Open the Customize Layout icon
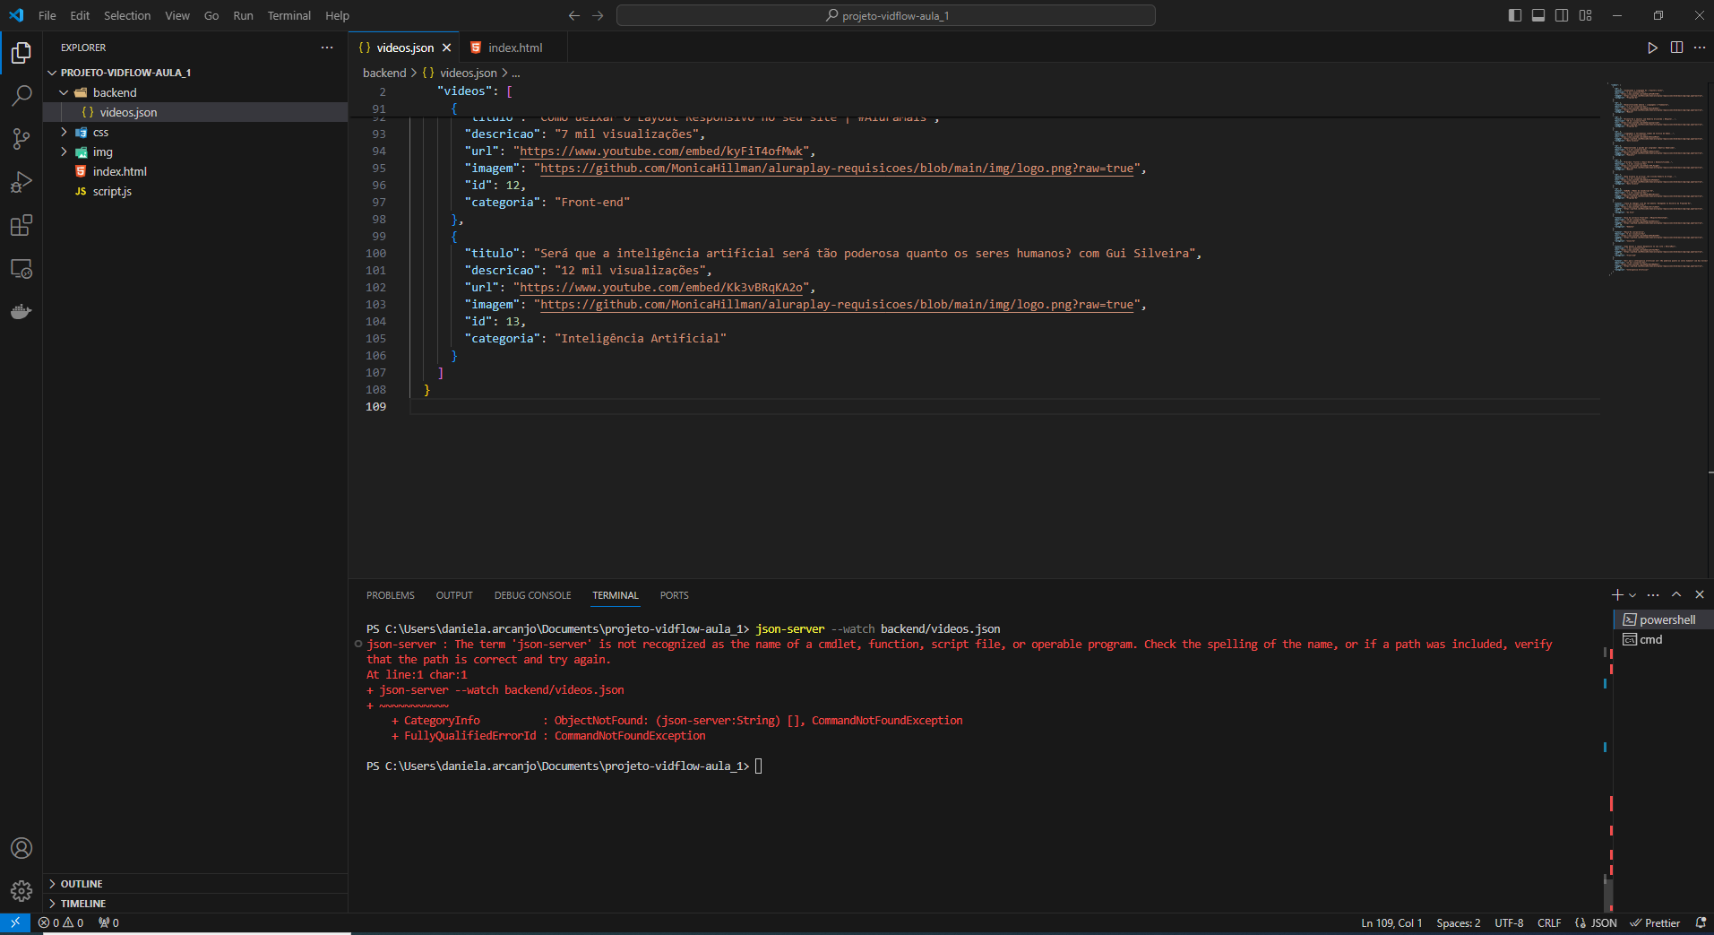The image size is (1714, 935). coord(1586,15)
